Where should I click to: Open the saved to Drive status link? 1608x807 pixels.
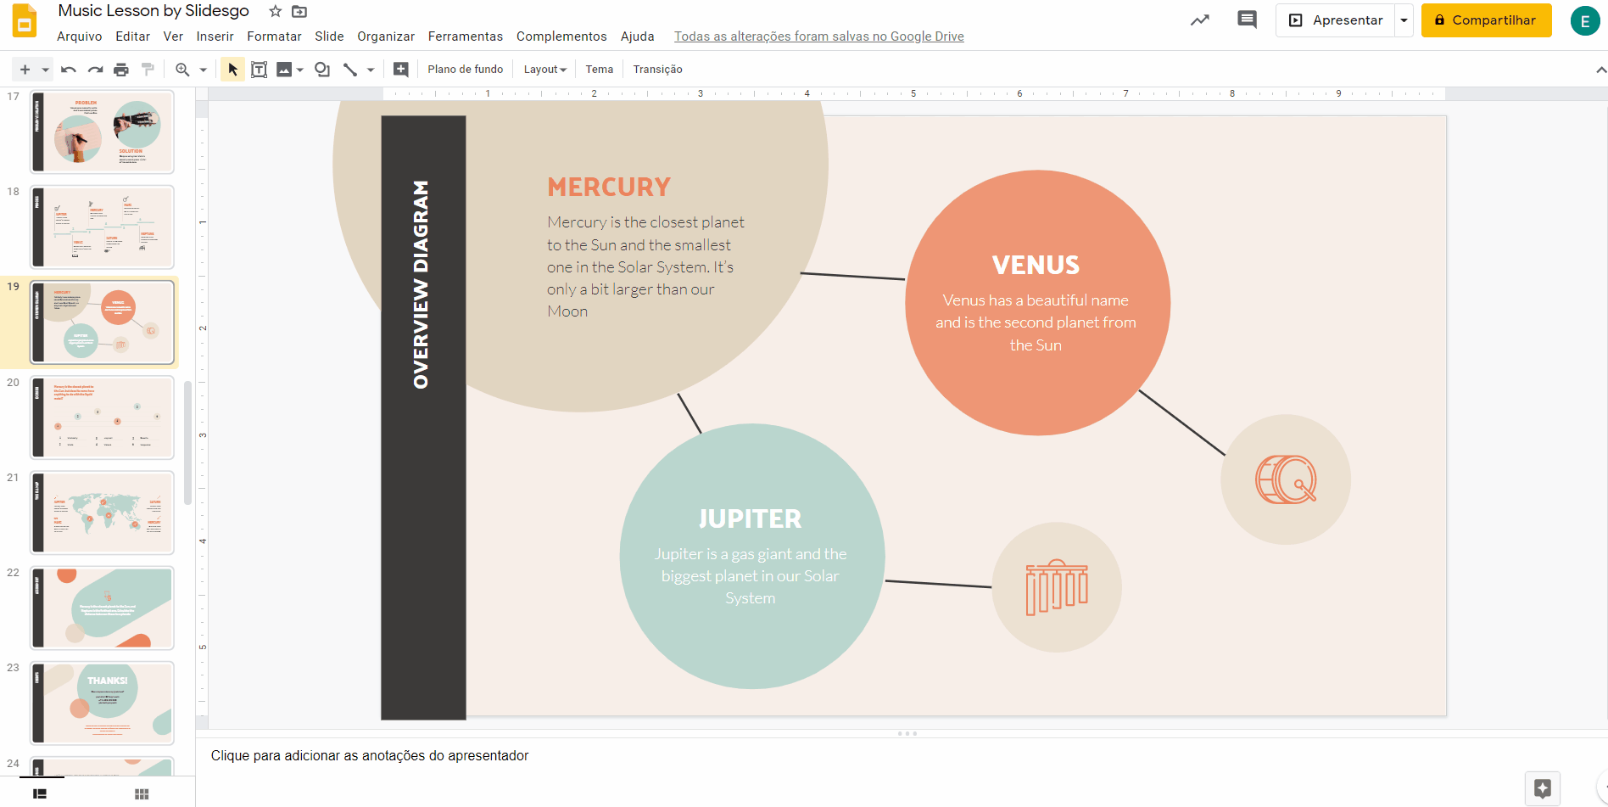(819, 36)
